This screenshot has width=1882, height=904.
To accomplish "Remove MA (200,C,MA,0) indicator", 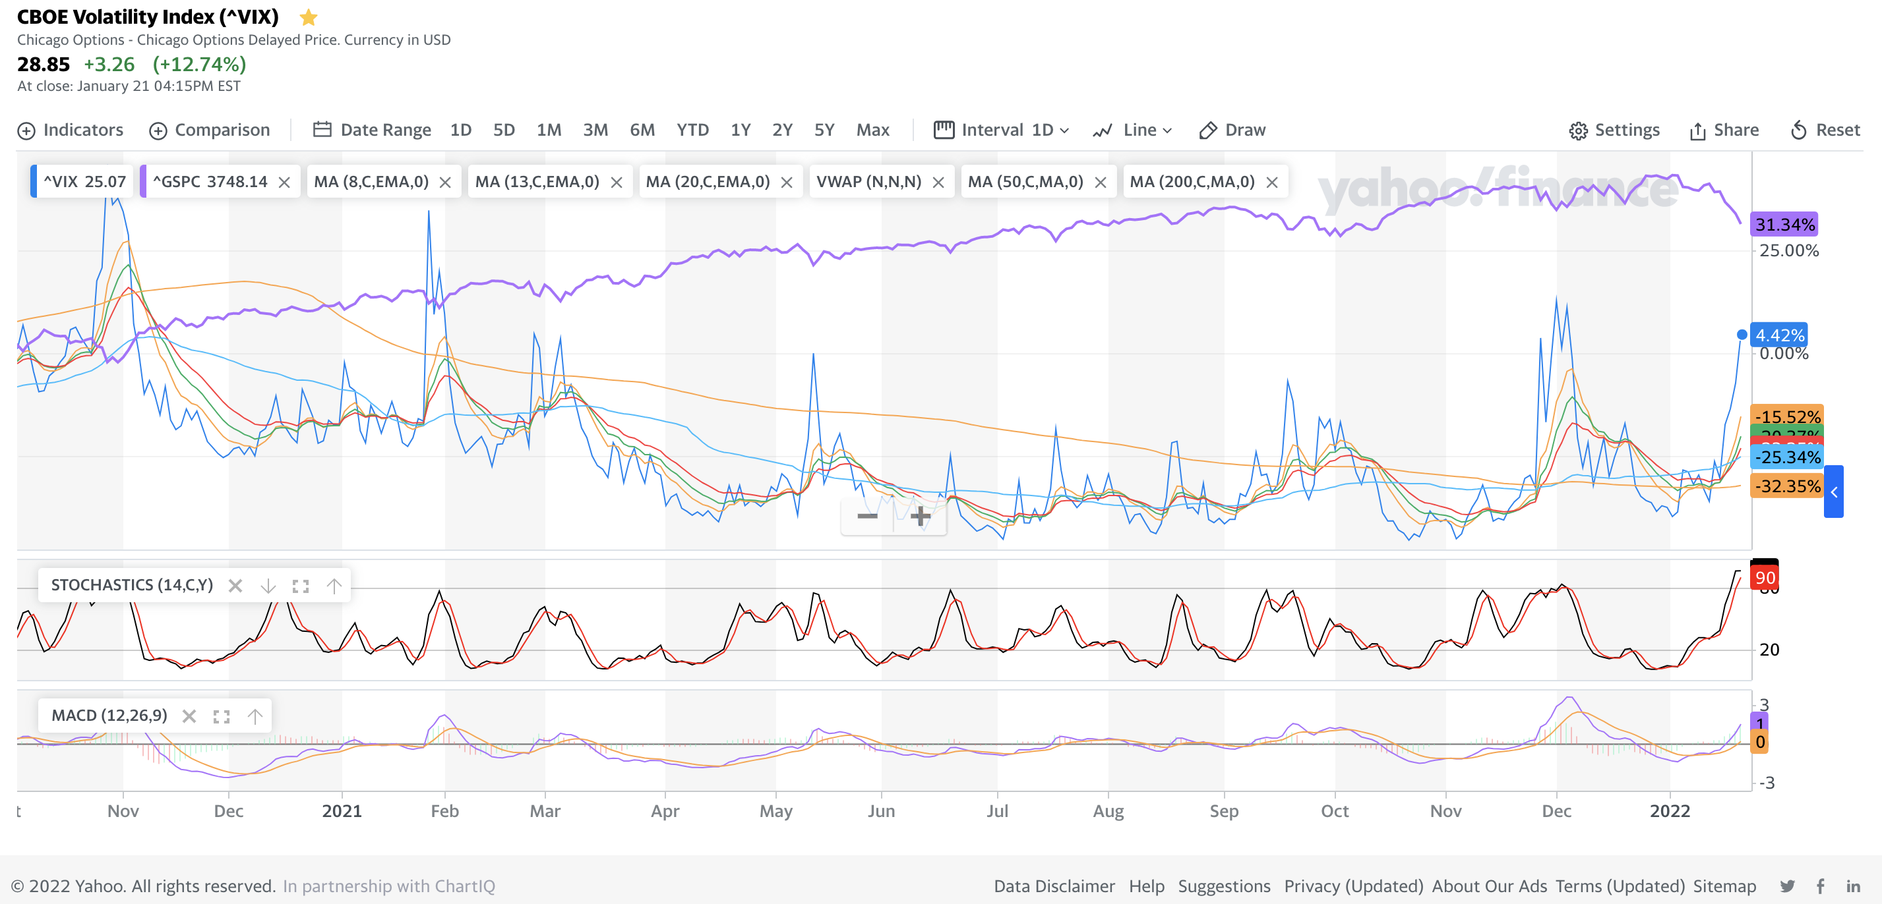I will pyautogui.click(x=1272, y=182).
